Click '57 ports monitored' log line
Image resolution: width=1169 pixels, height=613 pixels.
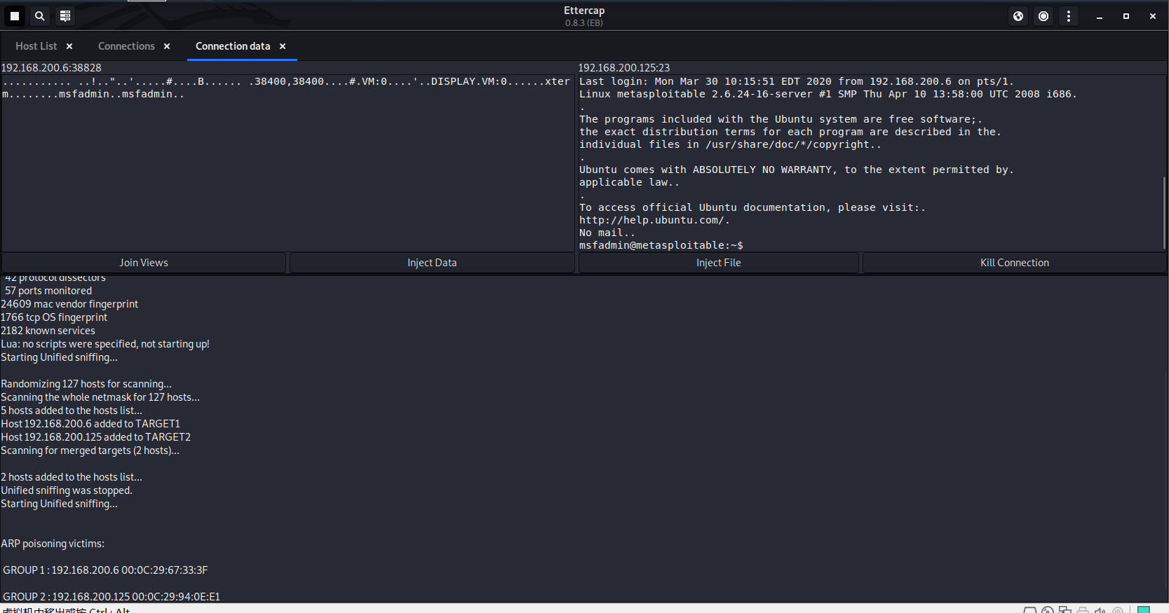click(48, 291)
